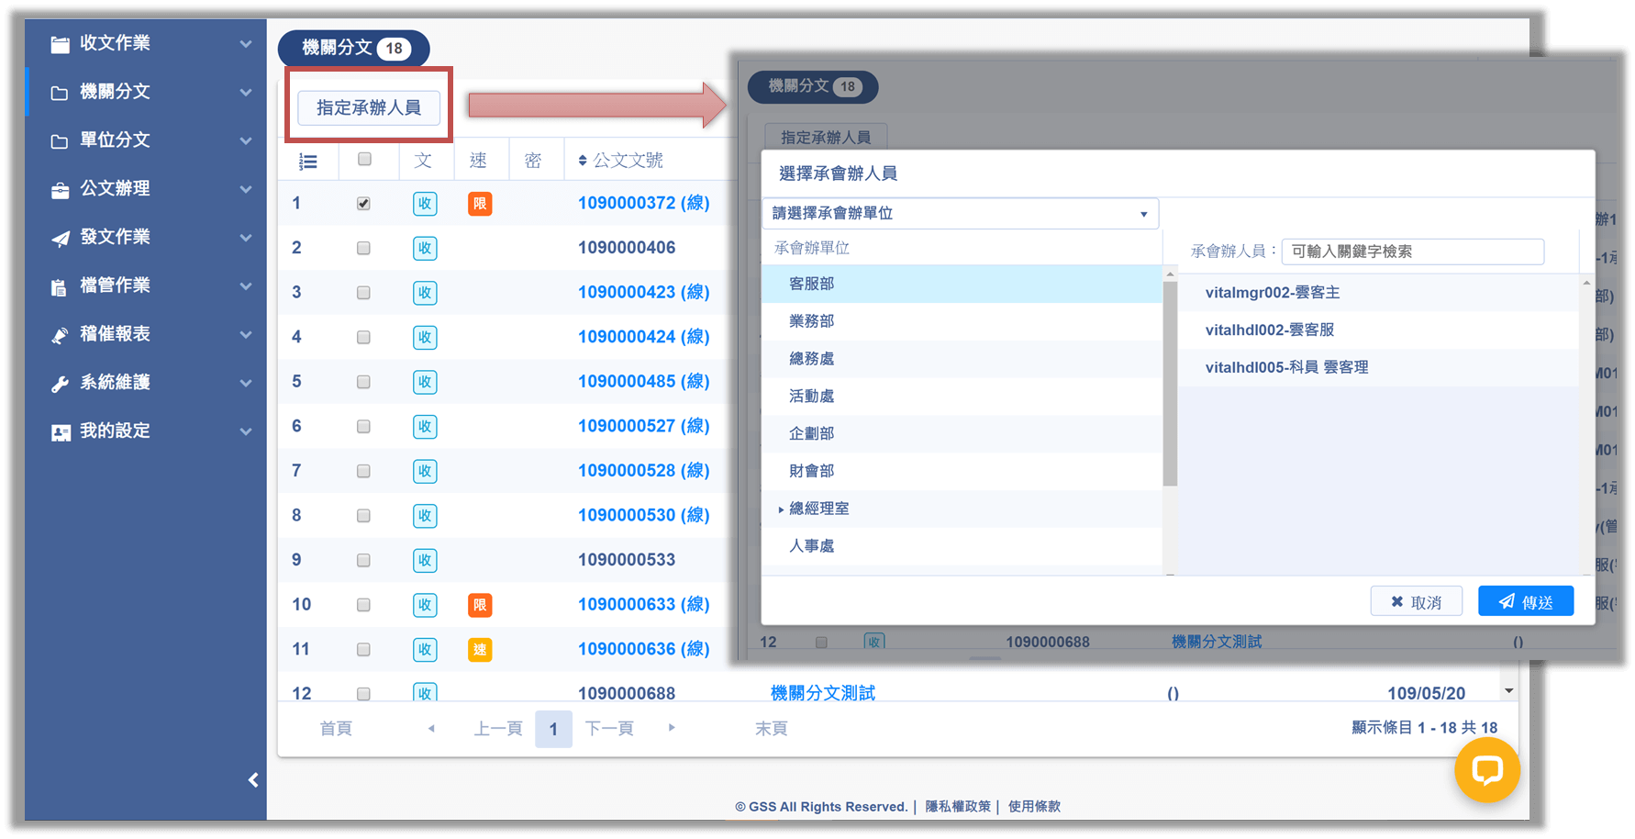This screenshot has width=1635, height=839.
Task: Click the 收 document type icon on row 2
Action: pos(425,248)
